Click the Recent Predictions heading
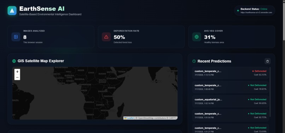 (x=214, y=61)
